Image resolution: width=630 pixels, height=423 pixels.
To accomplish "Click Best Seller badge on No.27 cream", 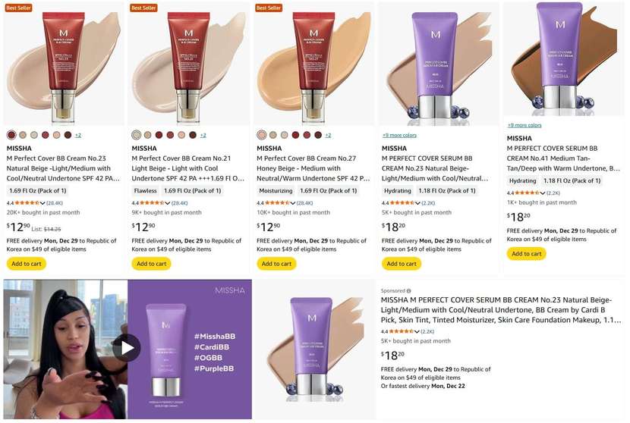I will [269, 8].
